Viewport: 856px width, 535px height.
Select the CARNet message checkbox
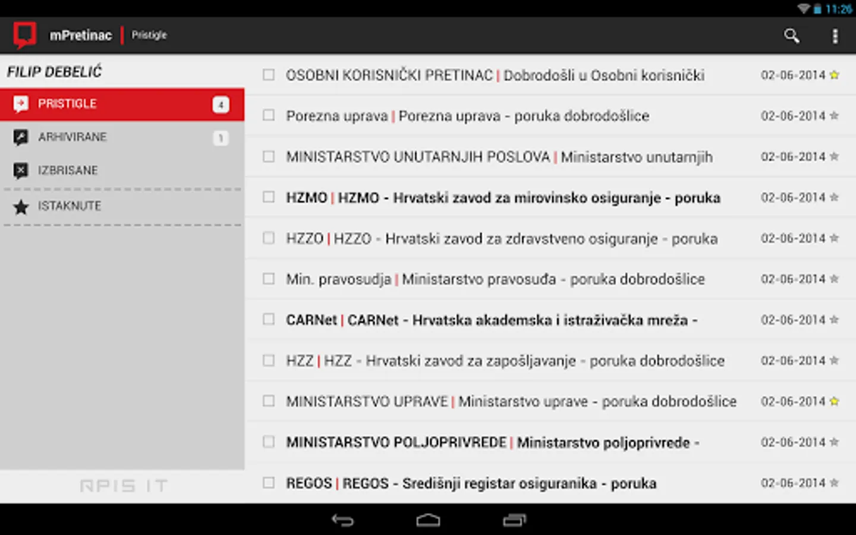(x=269, y=319)
